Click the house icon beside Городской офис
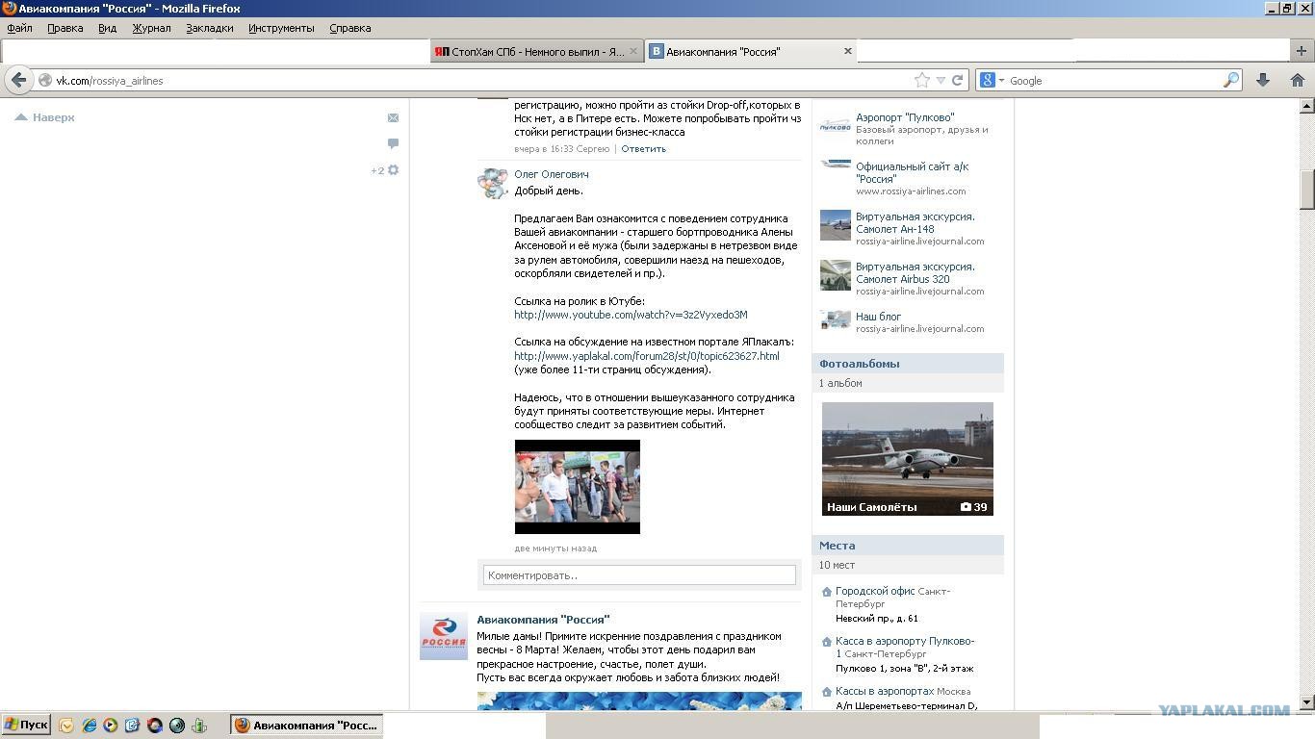 tap(826, 592)
